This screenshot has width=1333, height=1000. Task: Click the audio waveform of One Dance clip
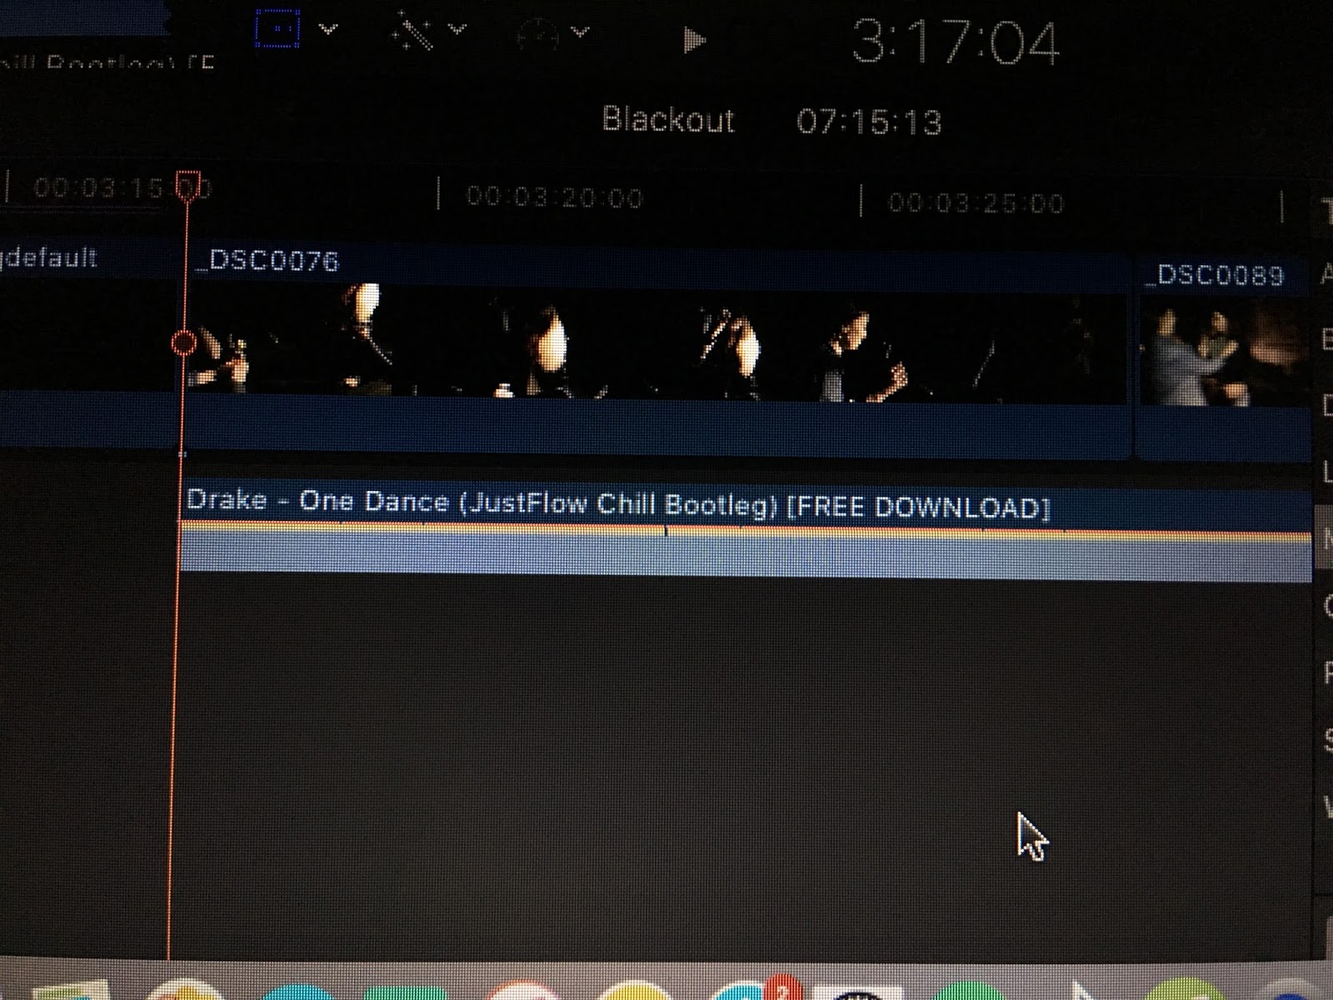point(746,552)
